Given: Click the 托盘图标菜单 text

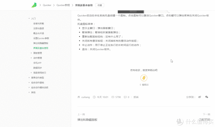Looking at the screenshot, I should [86, 24].
